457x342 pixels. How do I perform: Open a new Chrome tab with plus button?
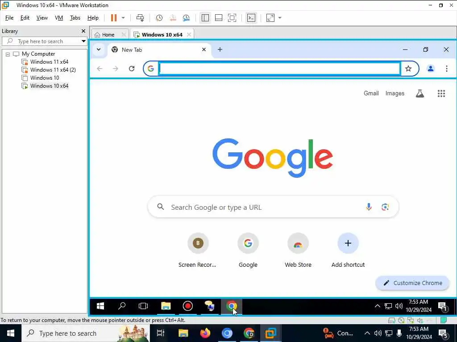220,49
